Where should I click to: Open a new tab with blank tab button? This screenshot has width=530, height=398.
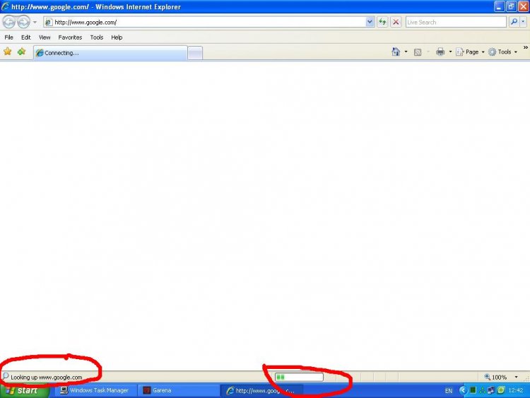(x=195, y=53)
